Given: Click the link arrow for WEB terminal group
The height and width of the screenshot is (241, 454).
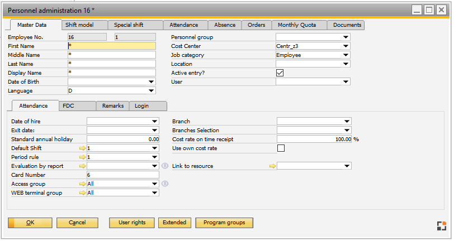Looking at the screenshot, I should coord(83,193).
